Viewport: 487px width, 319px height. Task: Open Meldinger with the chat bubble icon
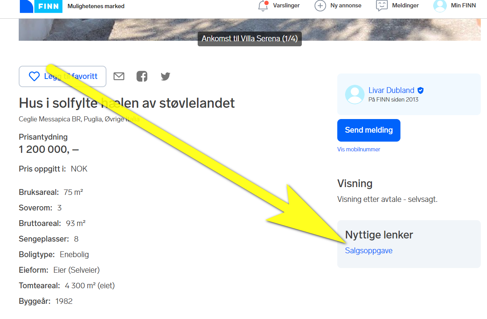click(x=382, y=6)
